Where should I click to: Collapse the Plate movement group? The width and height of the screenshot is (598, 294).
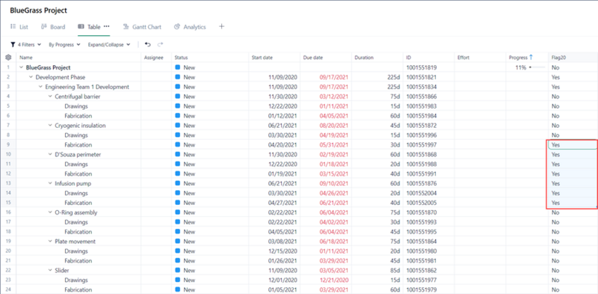[x=50, y=242]
